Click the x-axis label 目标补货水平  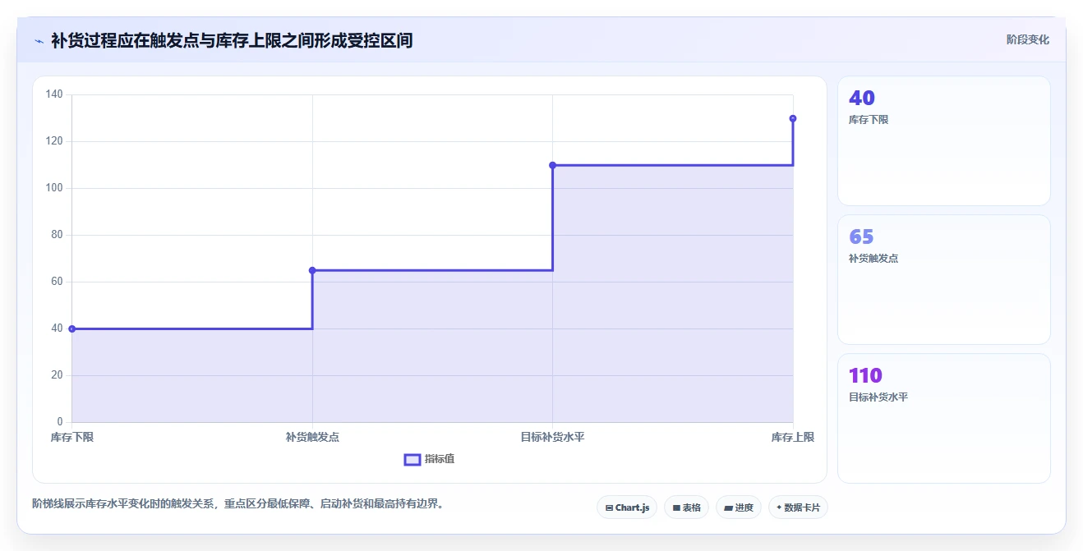tap(552, 438)
